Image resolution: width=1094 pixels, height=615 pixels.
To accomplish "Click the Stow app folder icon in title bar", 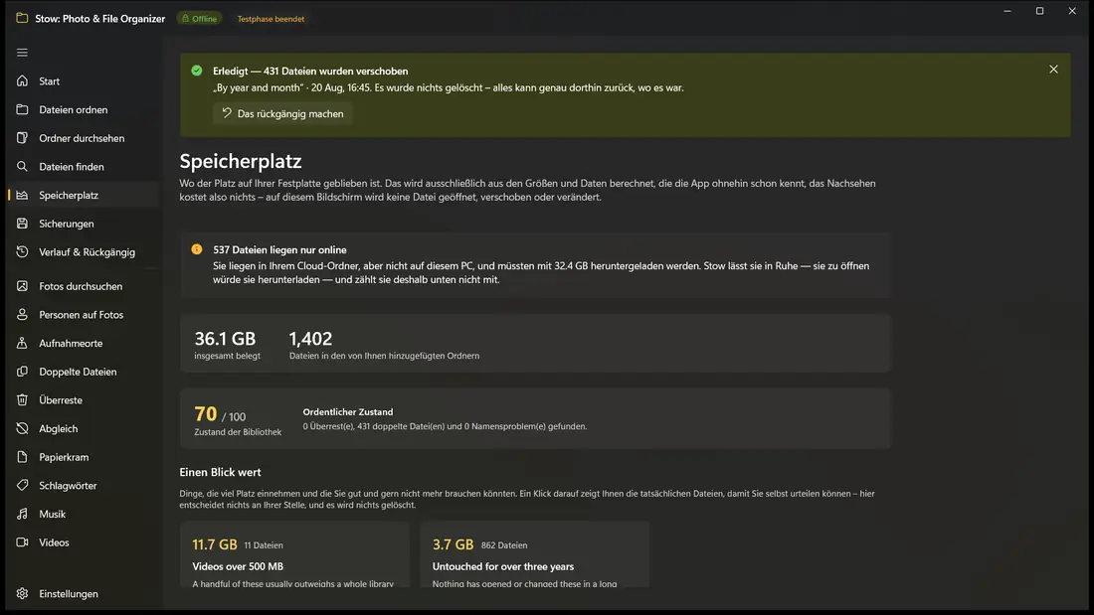I will 22,18.
